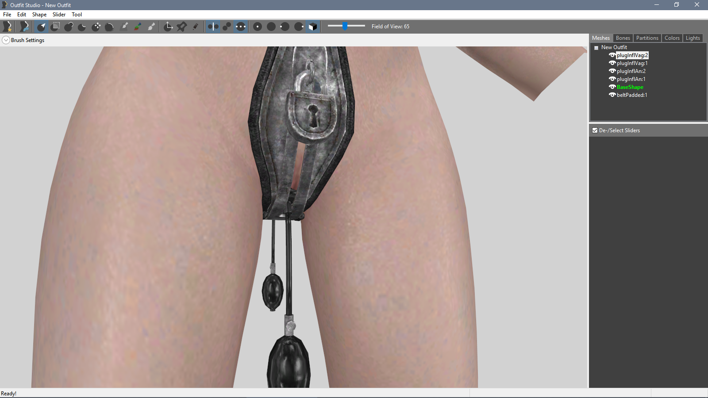
Task: Activate the Transform tool with axis arrows
Action: 168,27
